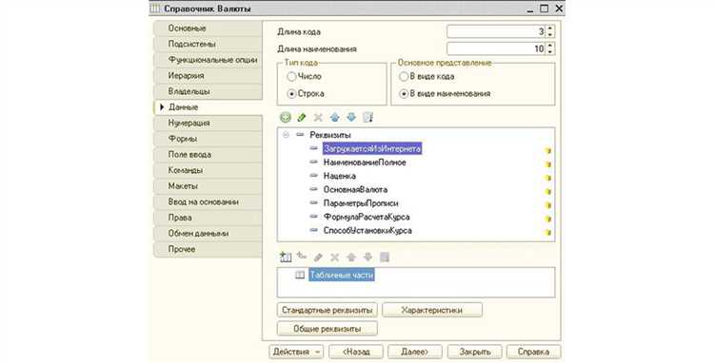Click the Далее> button
714x363 pixels.
(x=415, y=352)
